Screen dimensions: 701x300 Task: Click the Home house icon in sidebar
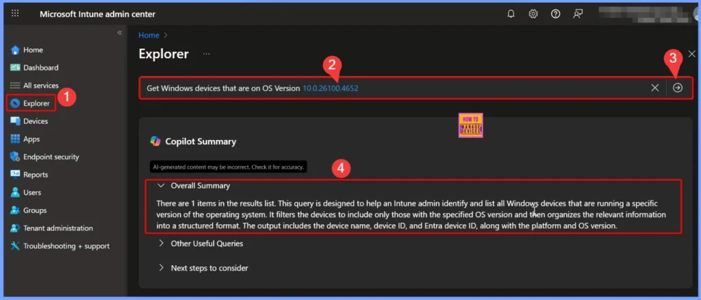[x=15, y=50]
